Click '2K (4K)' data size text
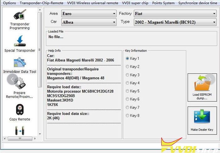 pyautogui.click(x=53, y=118)
